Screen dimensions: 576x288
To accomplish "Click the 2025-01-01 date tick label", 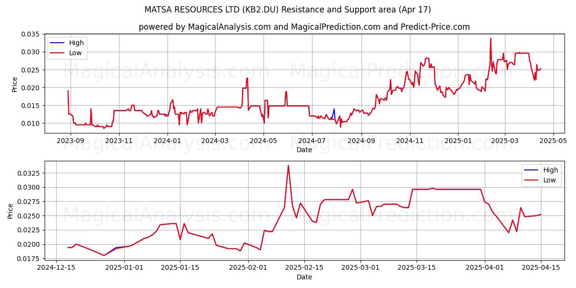I will click(124, 268).
